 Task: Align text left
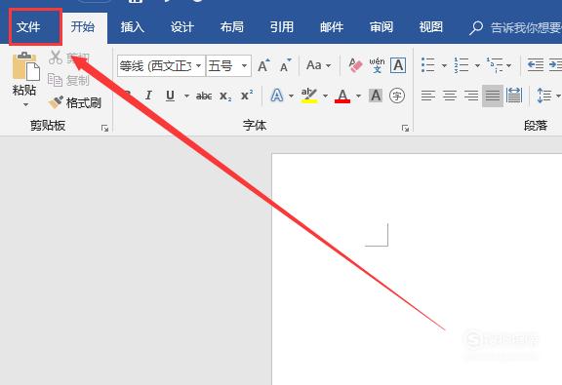coord(428,96)
